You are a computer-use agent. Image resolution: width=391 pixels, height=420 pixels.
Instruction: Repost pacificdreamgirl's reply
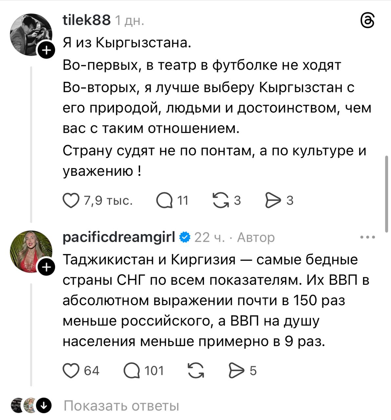click(x=196, y=371)
